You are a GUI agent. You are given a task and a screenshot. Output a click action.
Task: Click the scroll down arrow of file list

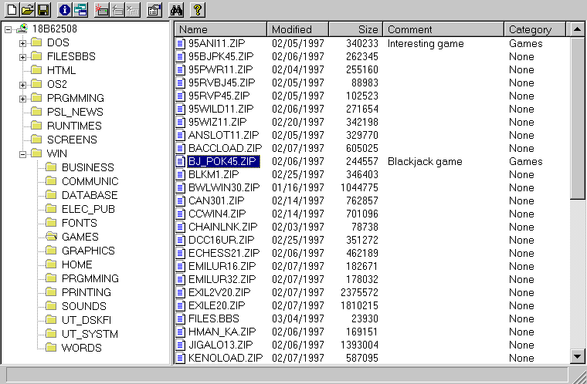click(577, 355)
